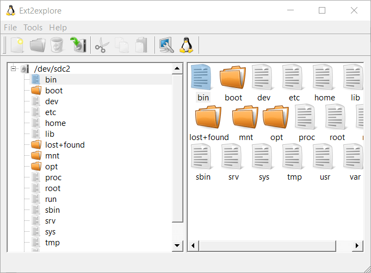Image resolution: width=371 pixels, height=273 pixels.
Task: Click the new file toolbar icon
Action: [x=17, y=45]
